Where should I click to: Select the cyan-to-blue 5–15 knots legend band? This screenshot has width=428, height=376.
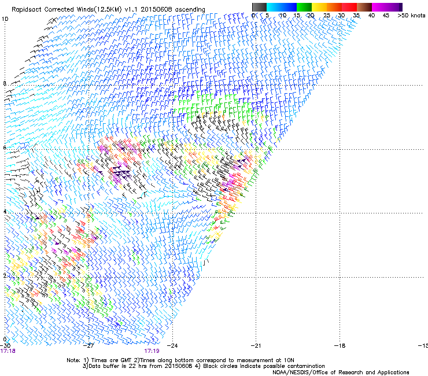282,7
